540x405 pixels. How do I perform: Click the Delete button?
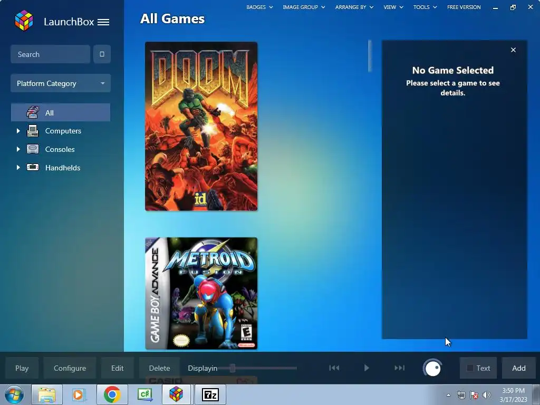click(x=159, y=368)
